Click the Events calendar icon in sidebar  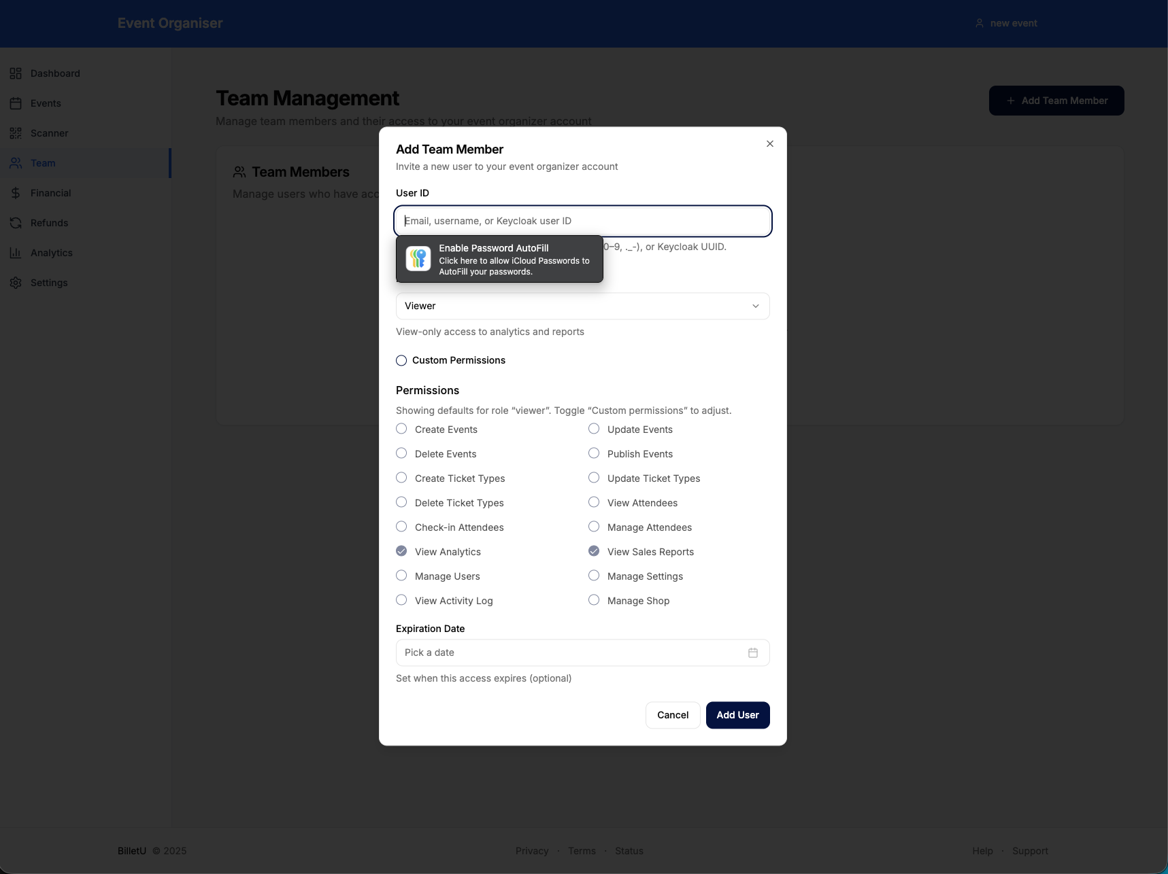click(x=16, y=103)
